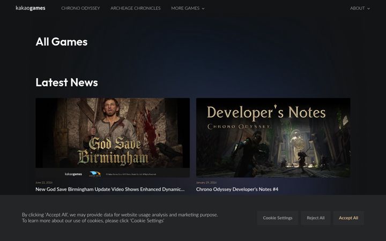
Task: Reject all cookies
Action: [316, 218]
